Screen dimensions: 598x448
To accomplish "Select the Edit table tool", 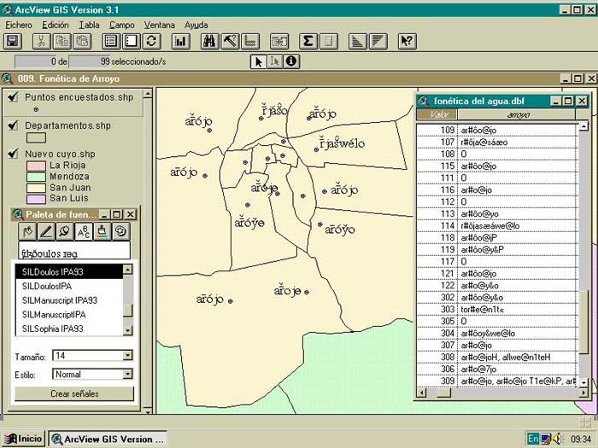I will pyautogui.click(x=275, y=61).
